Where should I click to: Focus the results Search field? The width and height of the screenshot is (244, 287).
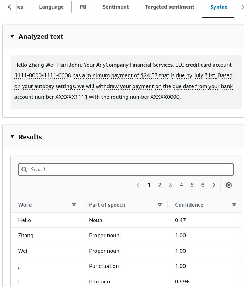(x=126, y=170)
